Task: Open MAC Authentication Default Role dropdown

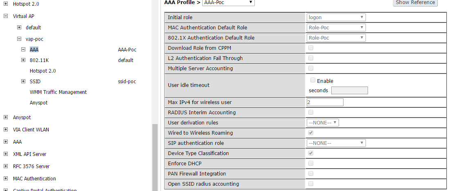Action: 336,27
